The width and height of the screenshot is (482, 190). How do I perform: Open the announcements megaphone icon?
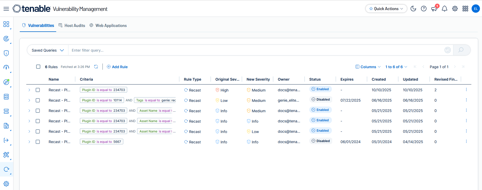coord(434,9)
